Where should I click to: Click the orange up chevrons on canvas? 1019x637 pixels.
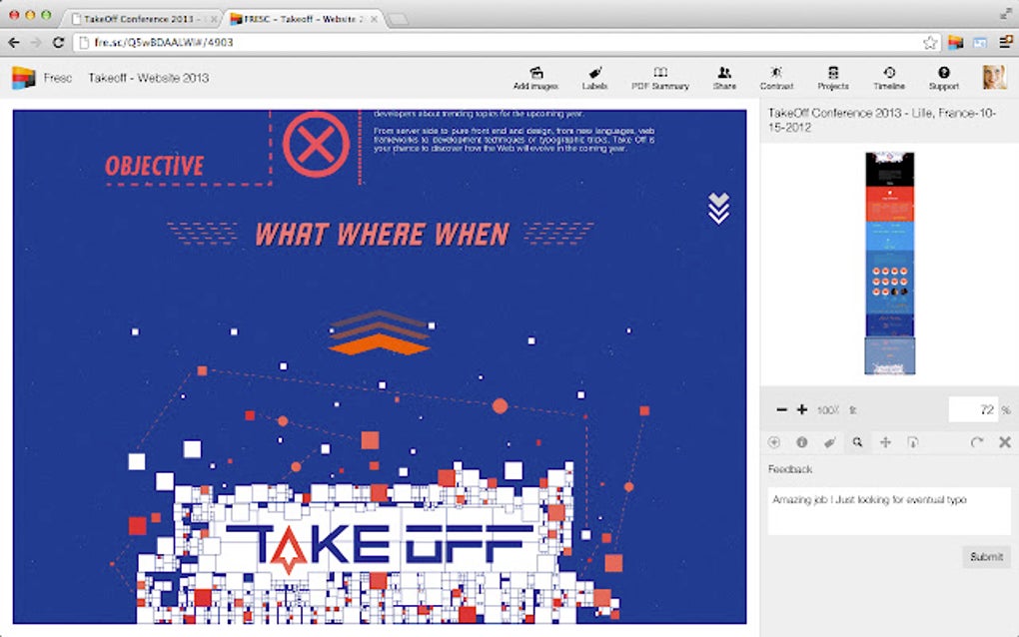click(379, 331)
